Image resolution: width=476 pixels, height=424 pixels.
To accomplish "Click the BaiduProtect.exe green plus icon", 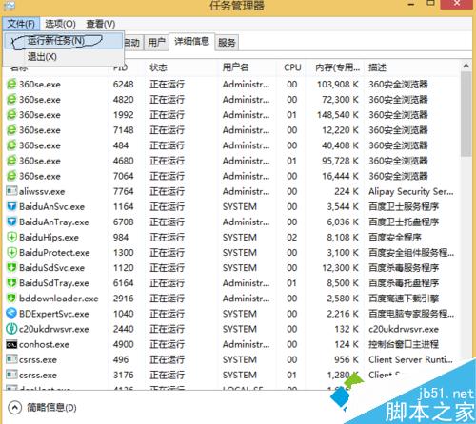I will (x=11, y=253).
